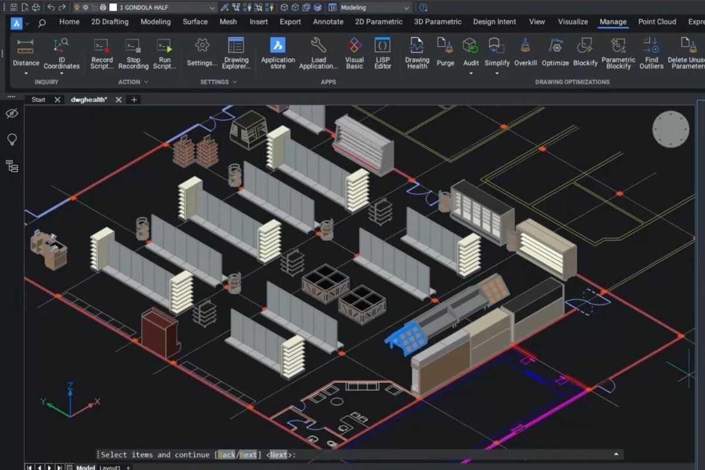Click the Undo arrow

[51, 8]
